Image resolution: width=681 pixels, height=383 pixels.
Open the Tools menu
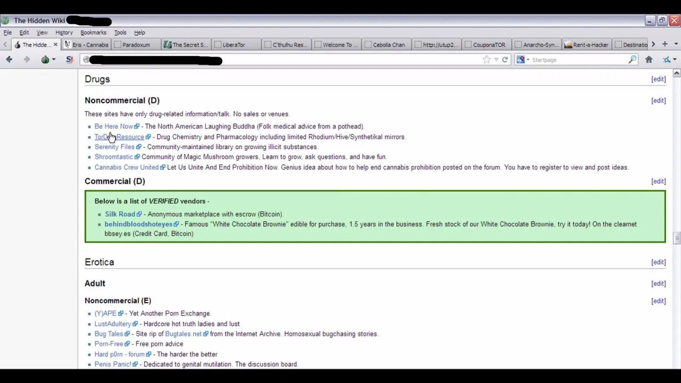(x=120, y=32)
